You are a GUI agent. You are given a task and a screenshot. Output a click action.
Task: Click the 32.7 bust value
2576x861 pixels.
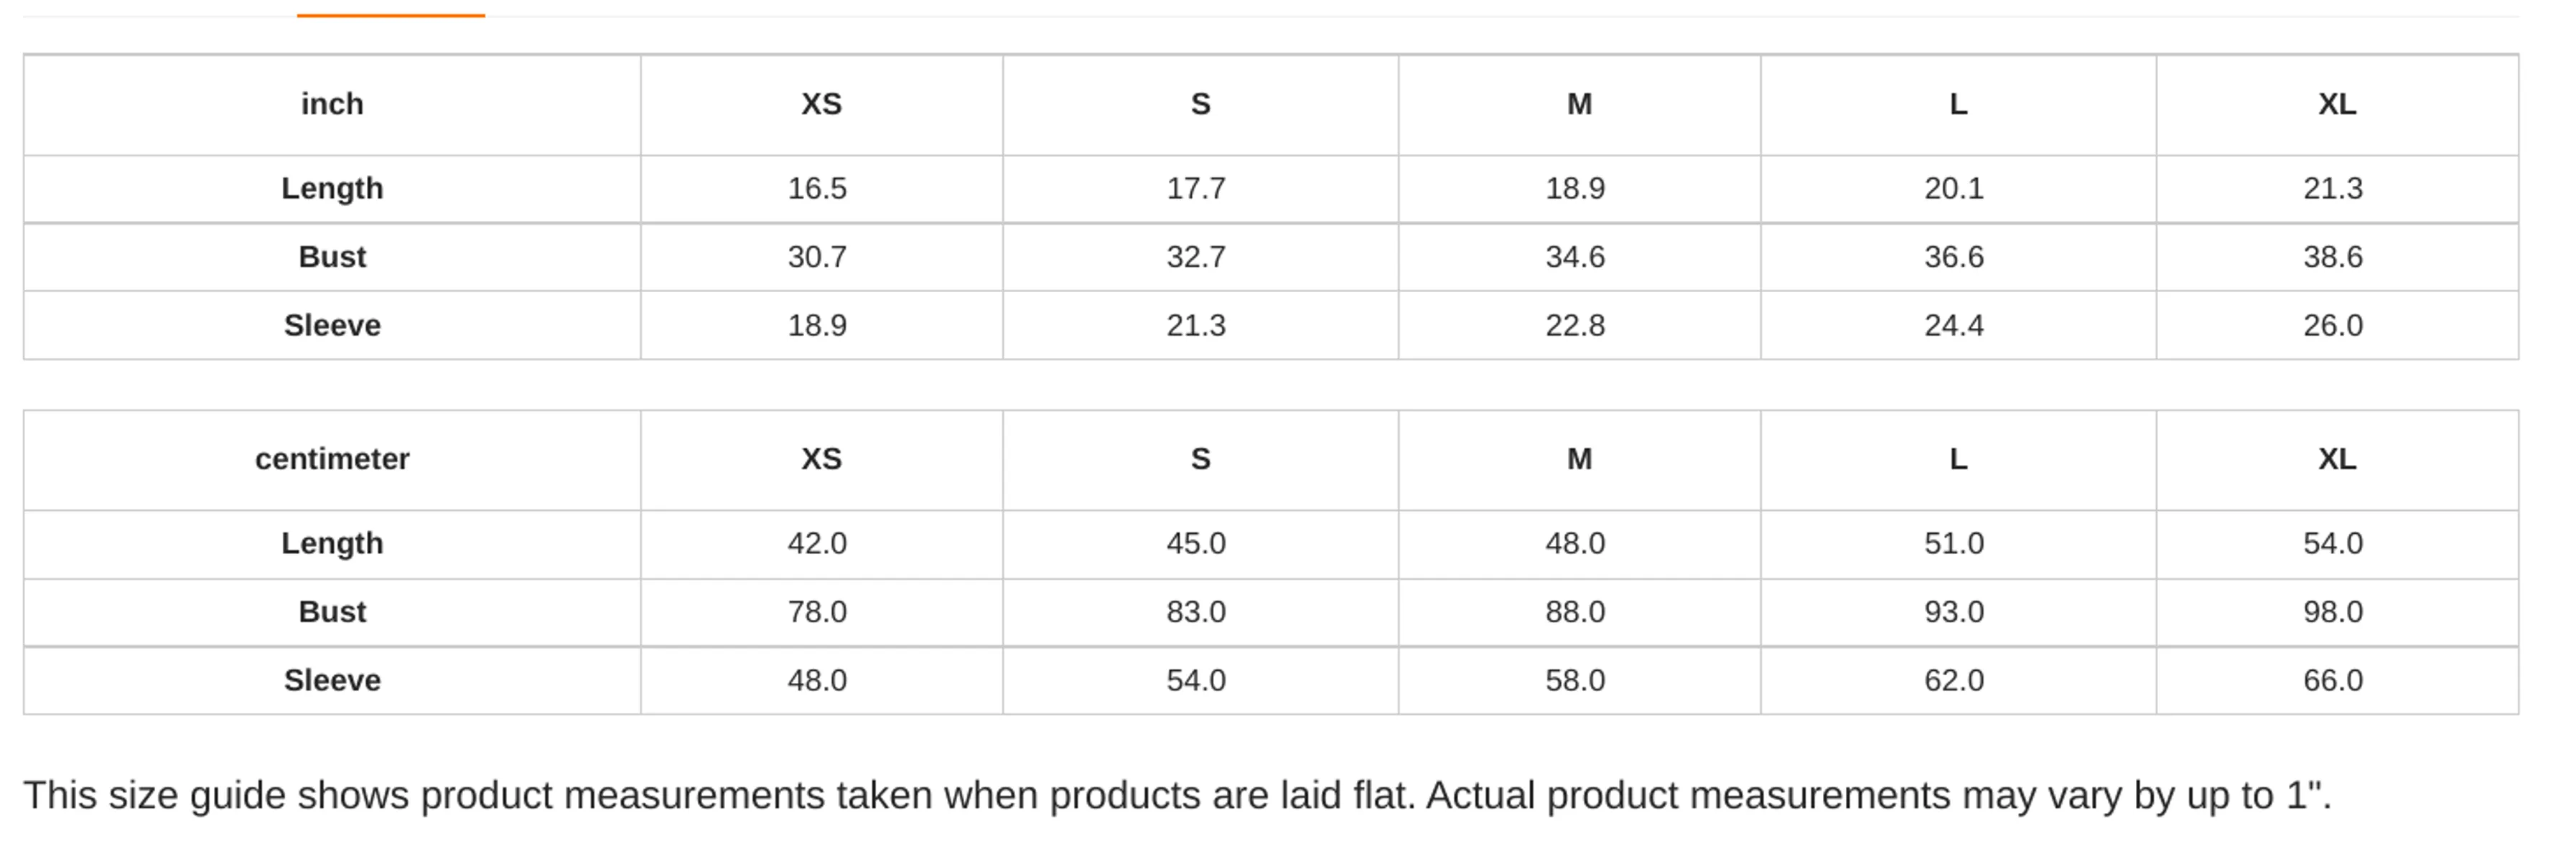1196,257
